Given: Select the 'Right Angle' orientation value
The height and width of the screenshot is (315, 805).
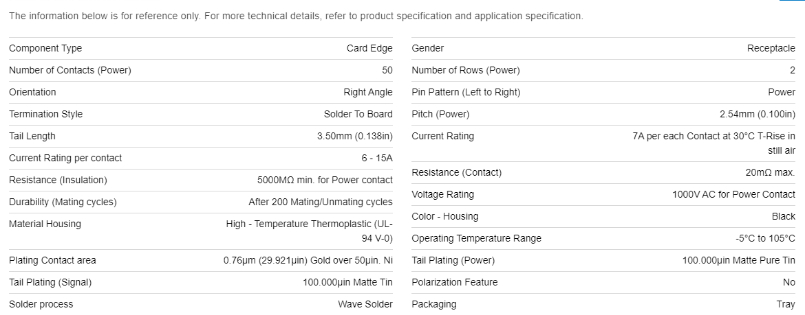Looking at the screenshot, I should 368,92.
